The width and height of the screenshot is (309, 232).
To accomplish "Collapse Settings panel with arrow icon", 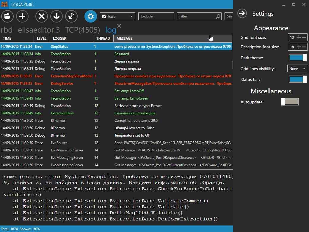I will pos(242,14).
